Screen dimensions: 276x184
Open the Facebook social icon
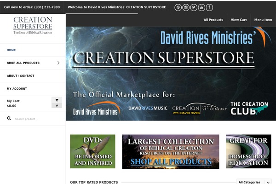tap(209, 7)
